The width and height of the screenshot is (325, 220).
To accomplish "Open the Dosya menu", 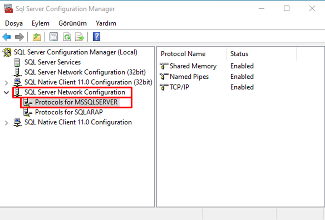I will 14,23.
